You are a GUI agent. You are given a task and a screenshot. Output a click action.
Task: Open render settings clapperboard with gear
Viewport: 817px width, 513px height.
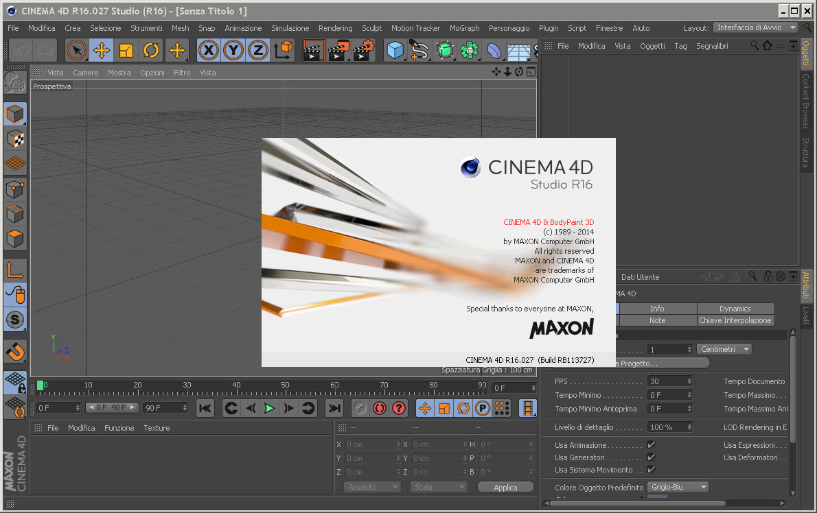click(x=364, y=51)
